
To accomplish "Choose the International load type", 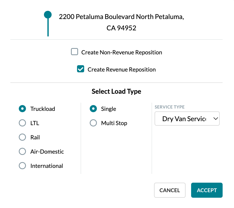I will click(22, 166).
